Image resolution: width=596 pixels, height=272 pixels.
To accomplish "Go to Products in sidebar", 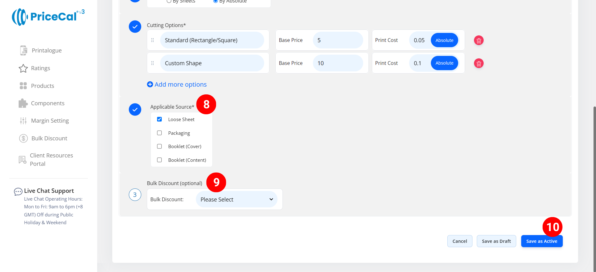I will pos(43,86).
